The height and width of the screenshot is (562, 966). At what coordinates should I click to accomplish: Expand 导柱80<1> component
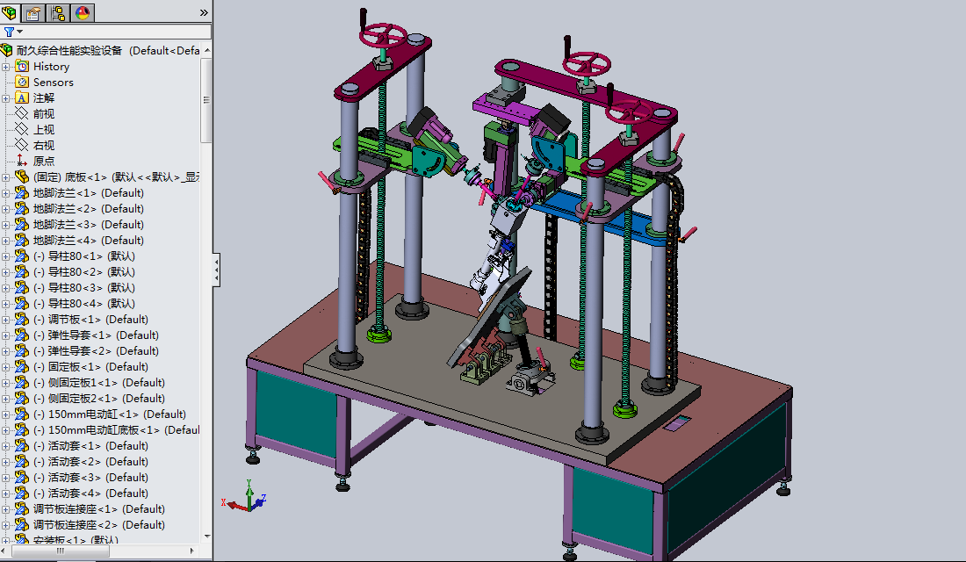pos(5,256)
